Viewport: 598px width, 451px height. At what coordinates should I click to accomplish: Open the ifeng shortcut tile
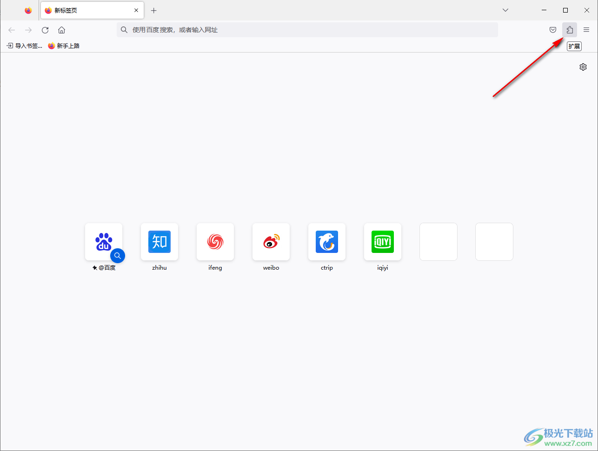pyautogui.click(x=215, y=242)
